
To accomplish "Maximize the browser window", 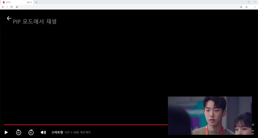I will point(249,2).
